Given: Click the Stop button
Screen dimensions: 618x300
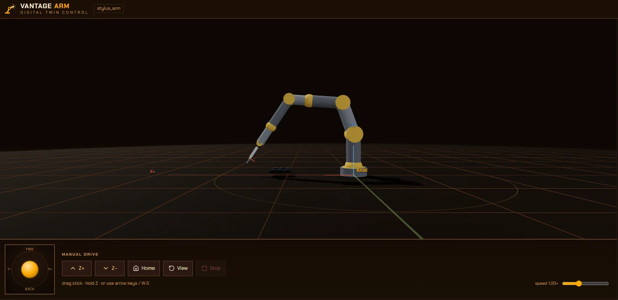Looking at the screenshot, I should tap(211, 268).
